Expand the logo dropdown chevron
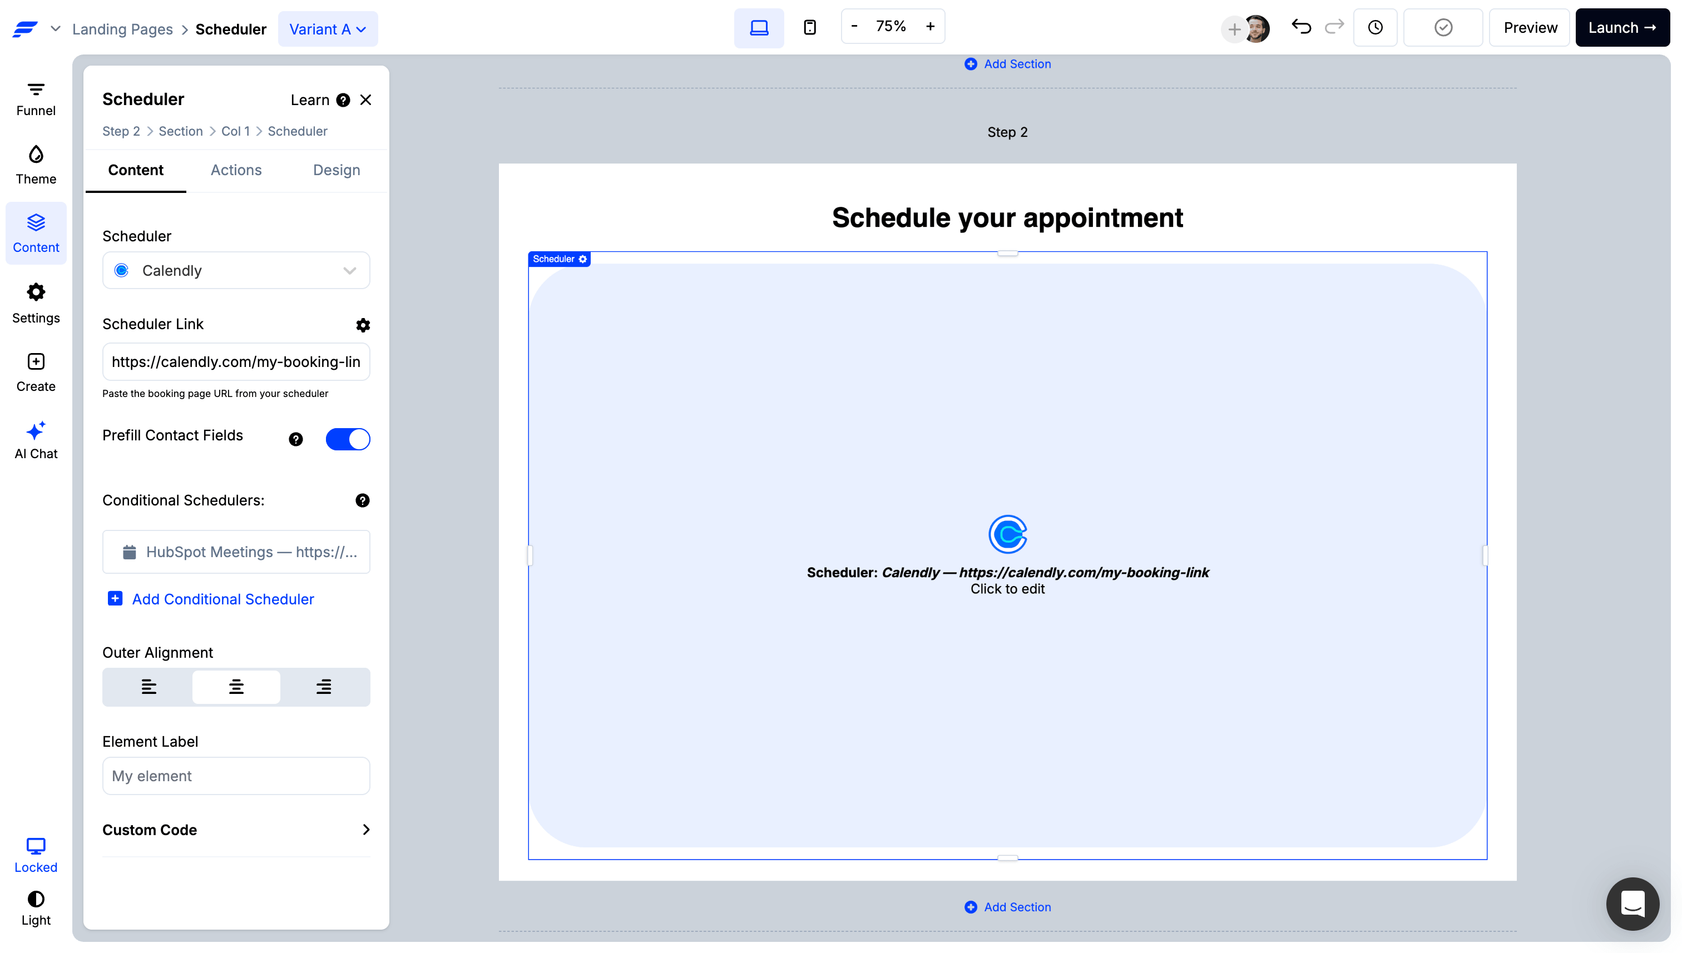1682x953 pixels. coord(56,29)
